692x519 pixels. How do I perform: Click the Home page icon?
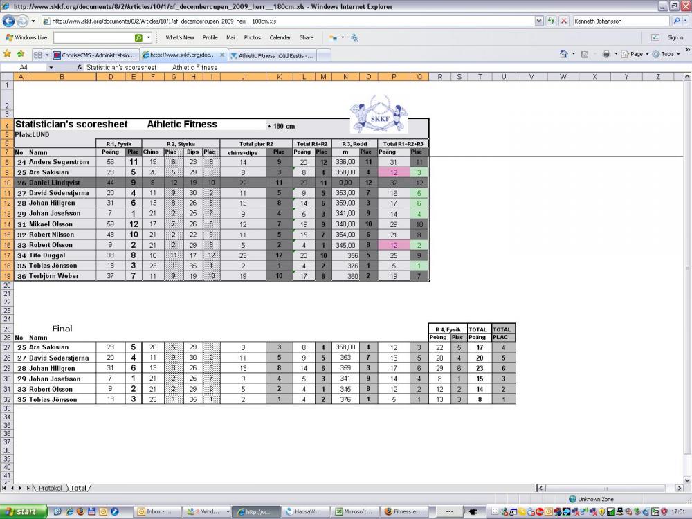(565, 54)
